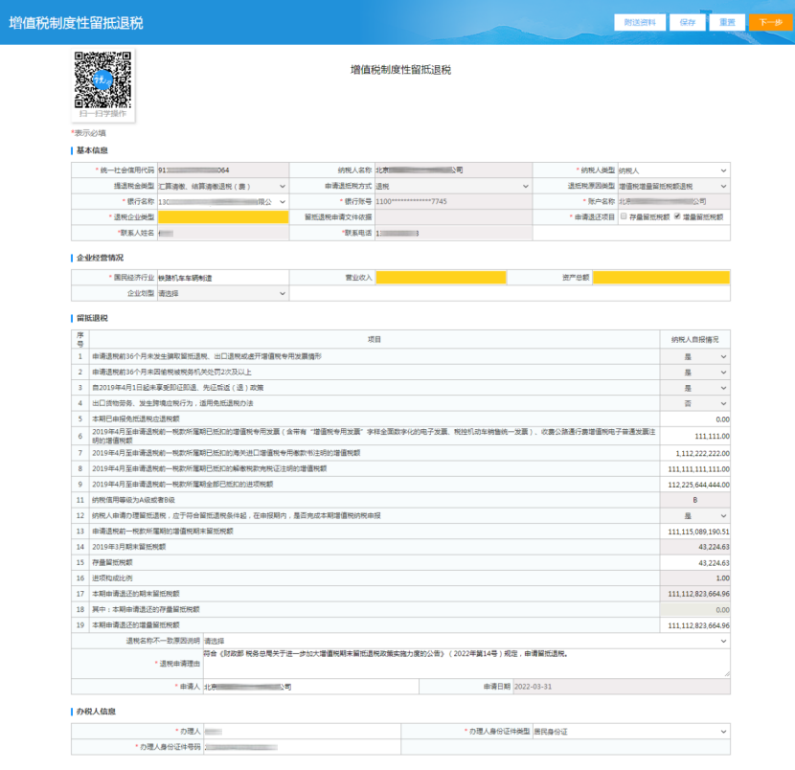Click the 联系人姓名 field
795x770 pixels.
223,233
